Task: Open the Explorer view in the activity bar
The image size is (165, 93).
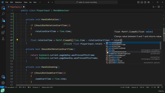Action: [3, 7]
